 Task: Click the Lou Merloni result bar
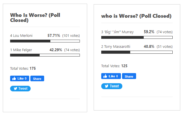pyautogui.click(x=45, y=41)
